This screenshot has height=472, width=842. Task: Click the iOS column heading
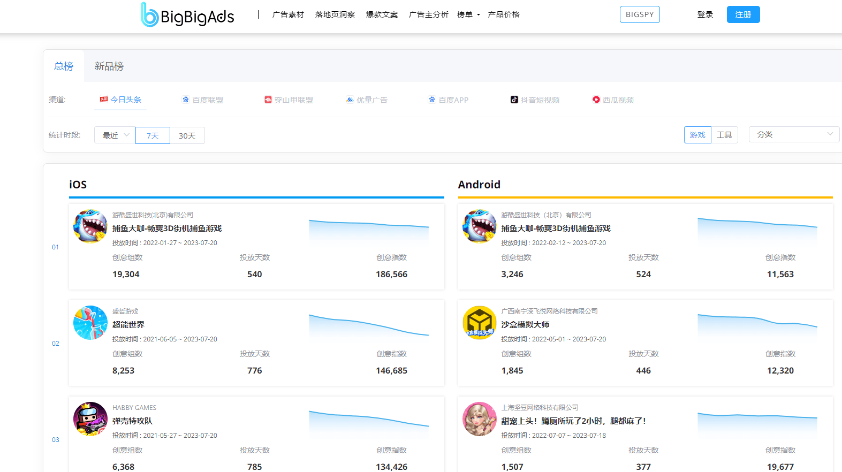tap(78, 185)
